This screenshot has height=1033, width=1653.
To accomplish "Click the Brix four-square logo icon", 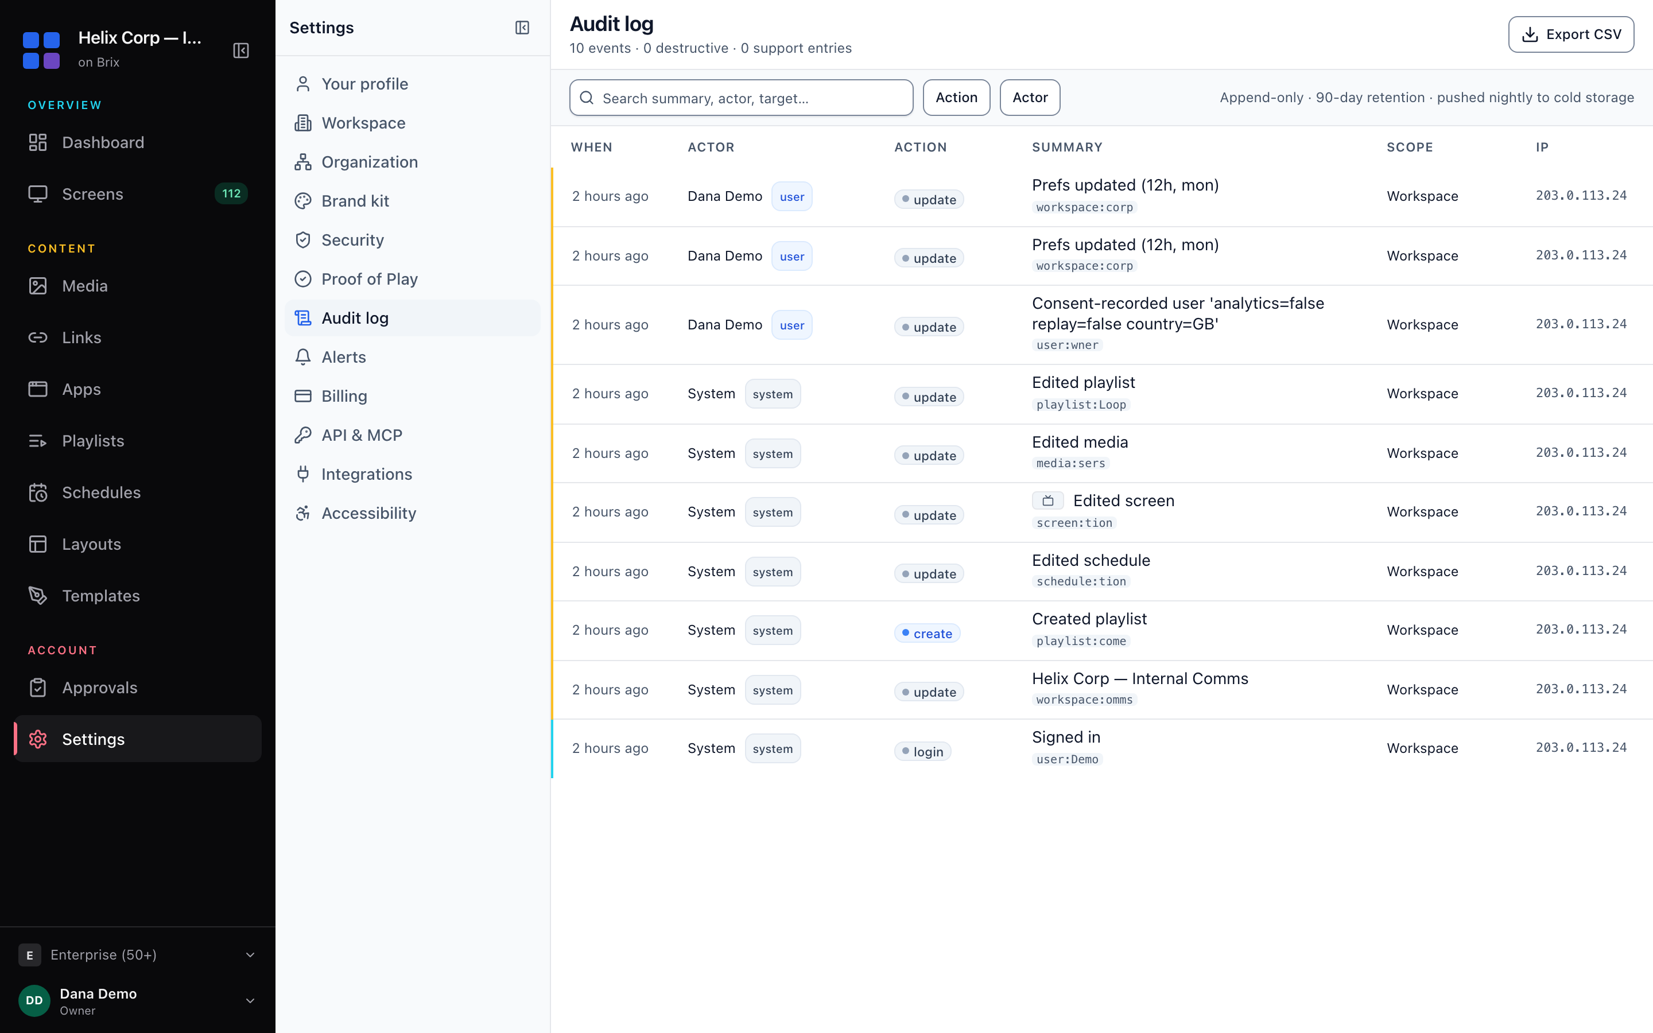I will point(41,50).
